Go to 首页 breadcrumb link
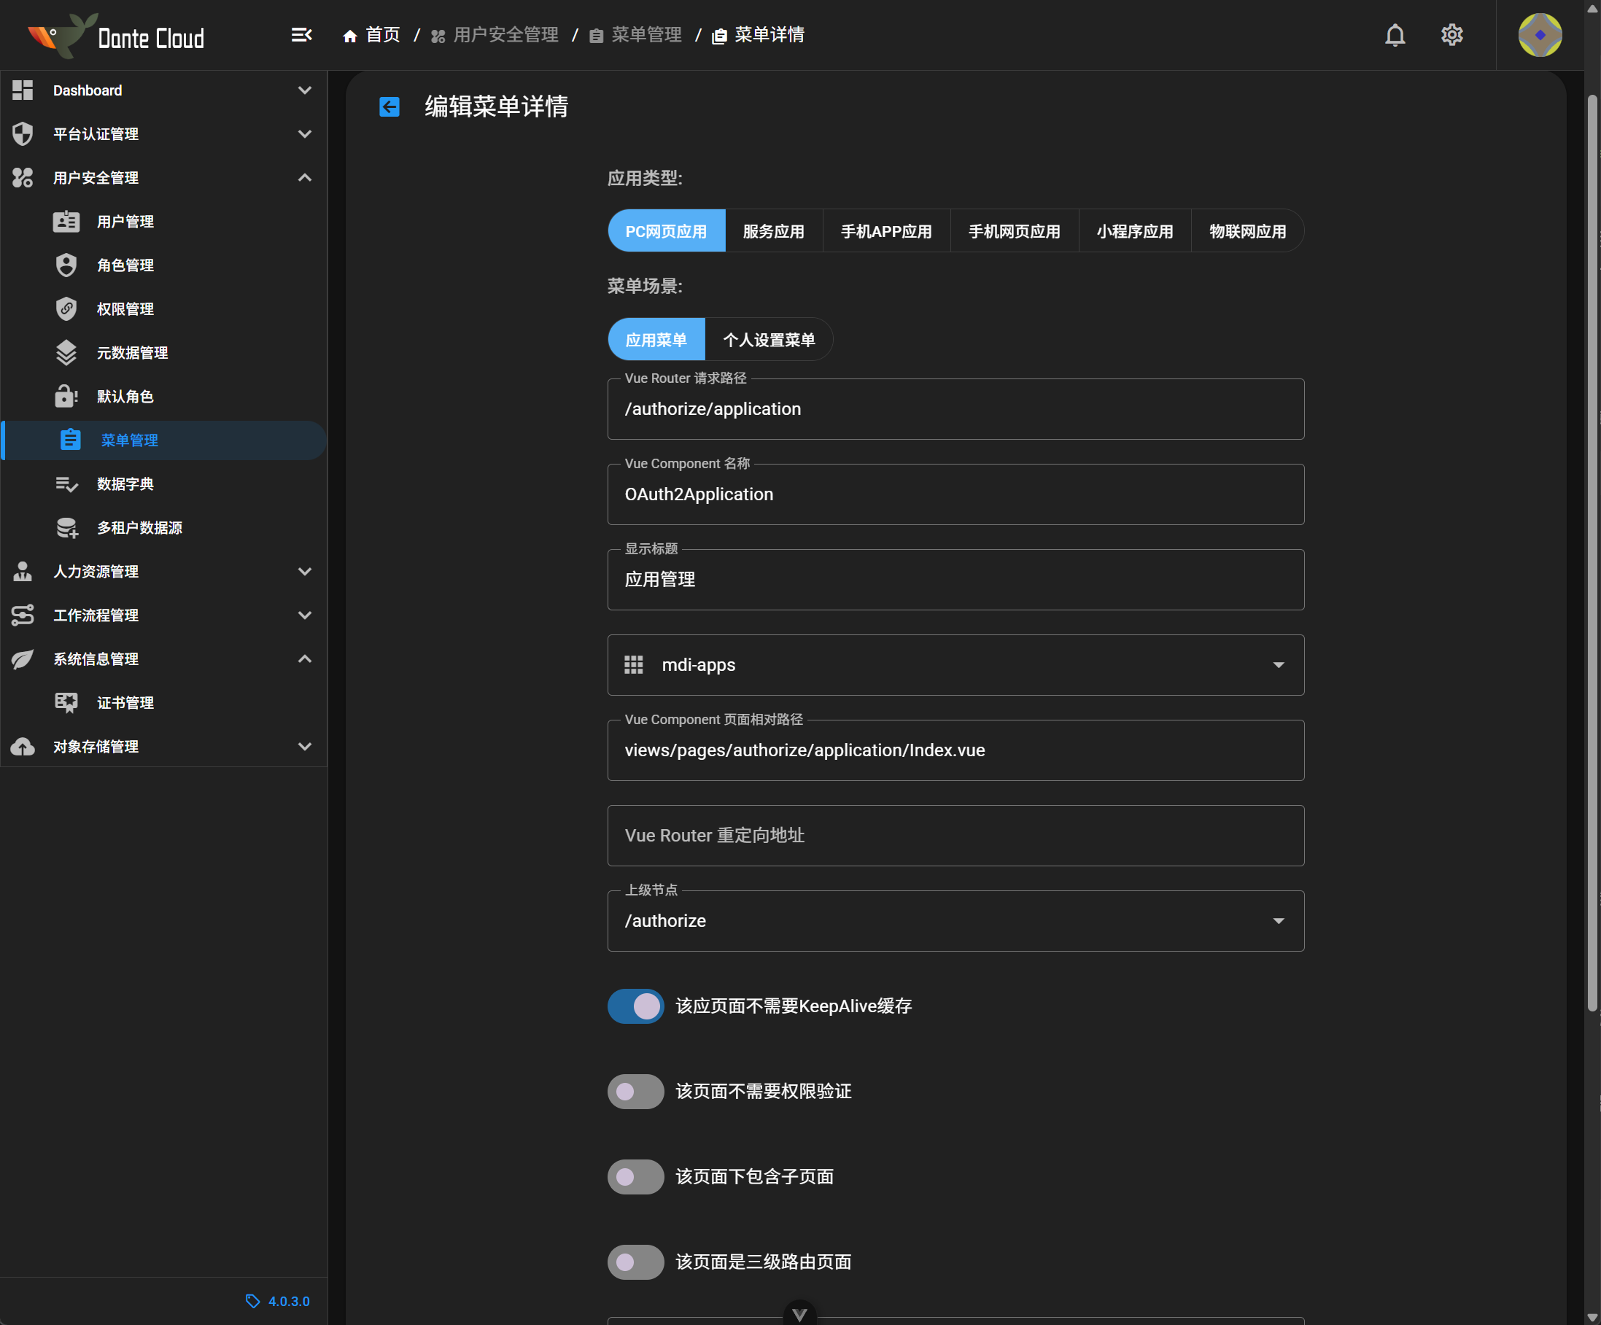Viewport: 1601px width, 1325px height. 381,35
